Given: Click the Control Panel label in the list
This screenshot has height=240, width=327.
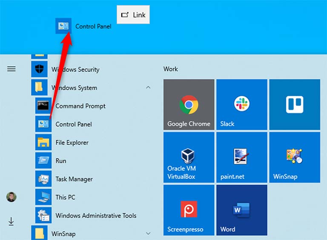Looking at the screenshot, I should pyautogui.click(x=74, y=124).
